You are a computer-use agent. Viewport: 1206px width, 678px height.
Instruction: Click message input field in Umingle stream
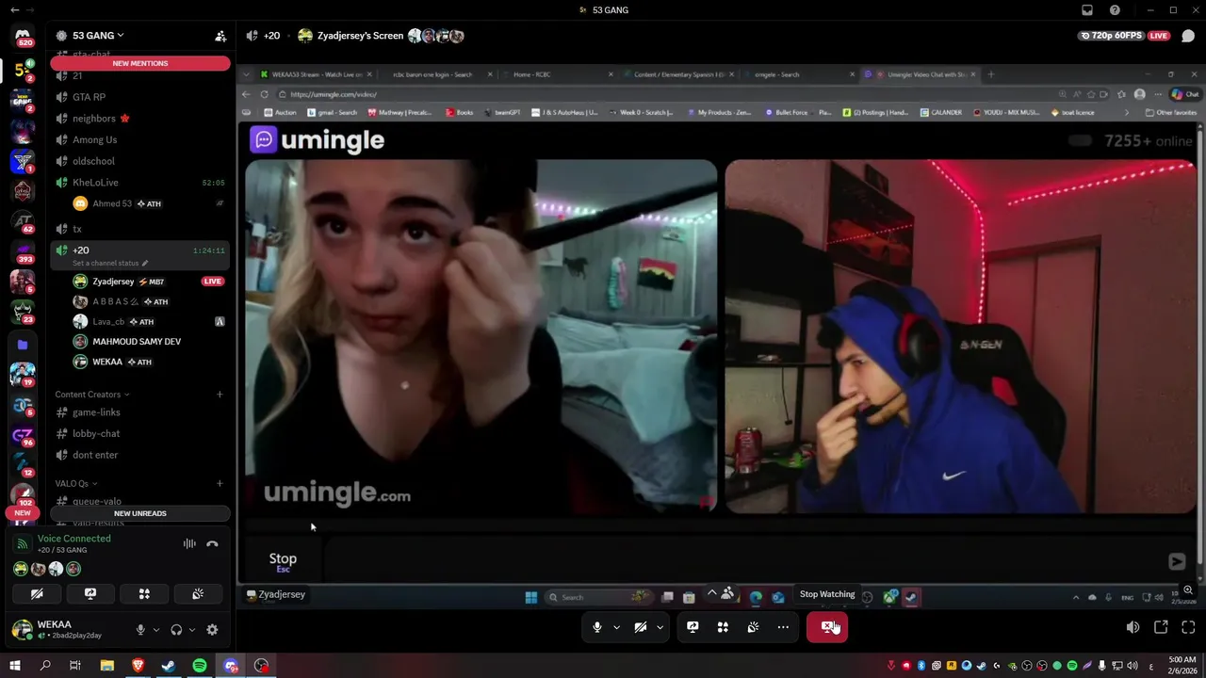pos(744,561)
